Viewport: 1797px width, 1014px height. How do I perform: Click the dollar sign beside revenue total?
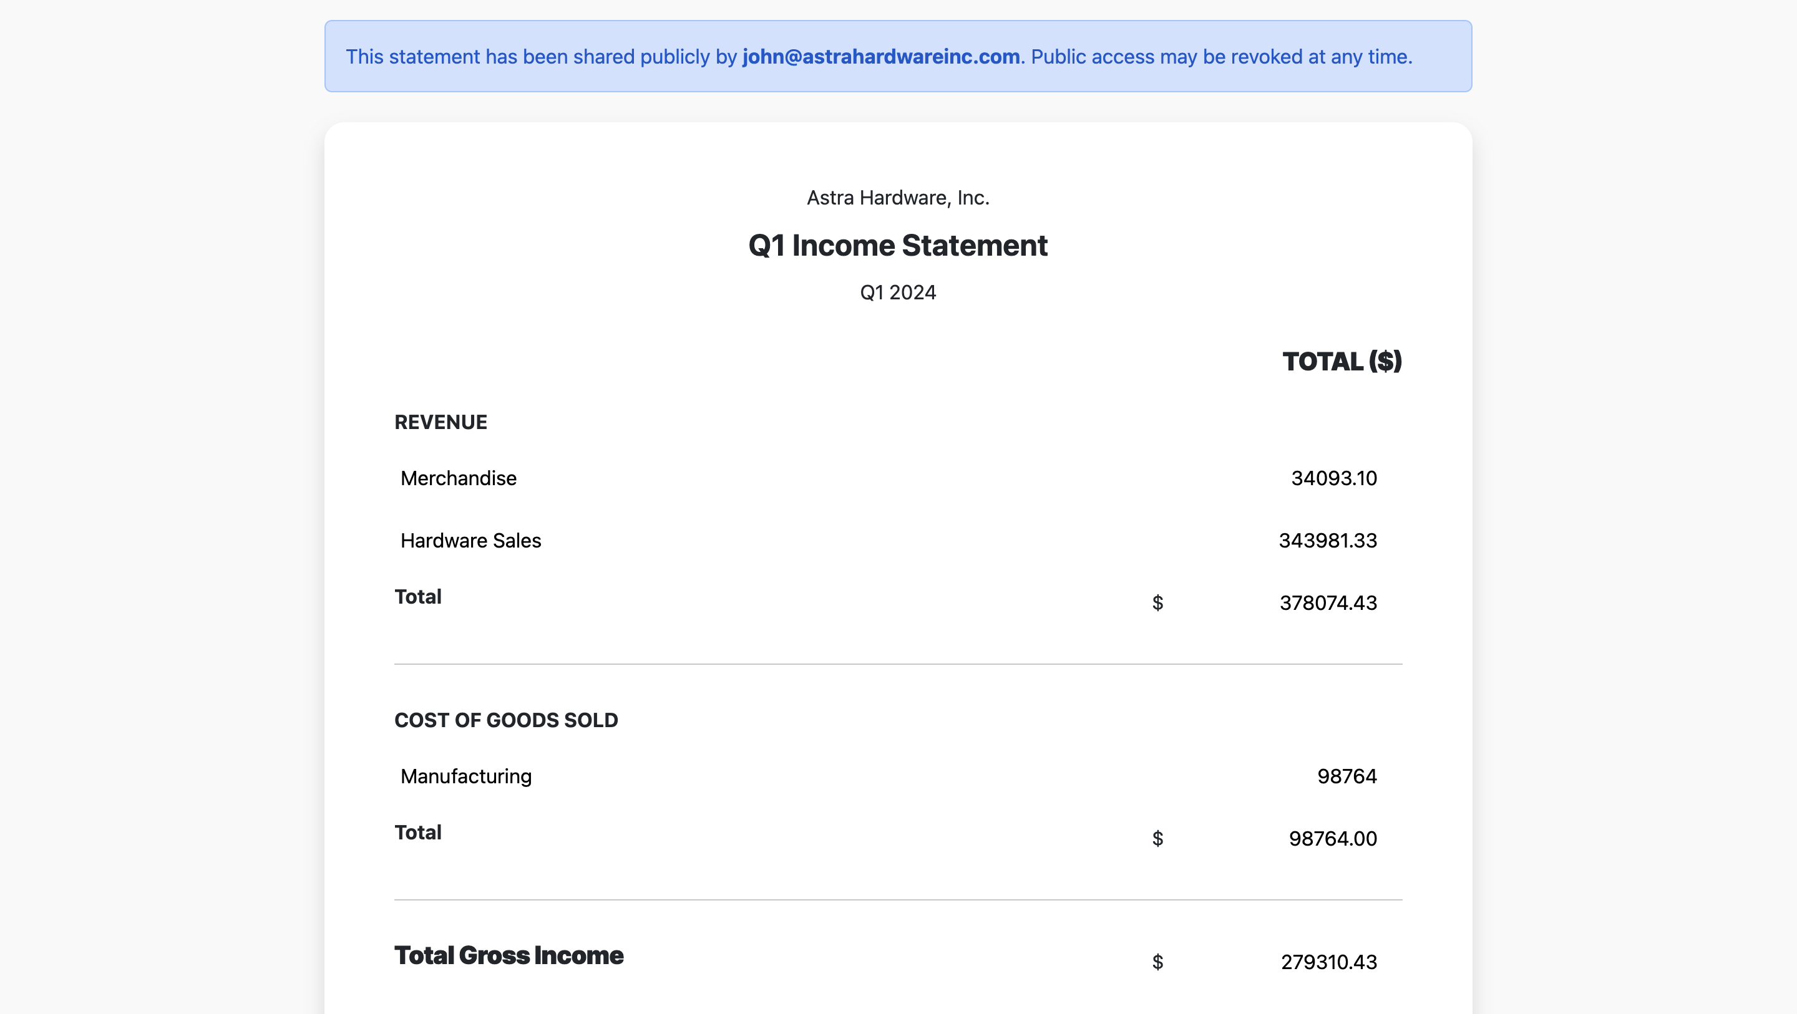coord(1157,602)
